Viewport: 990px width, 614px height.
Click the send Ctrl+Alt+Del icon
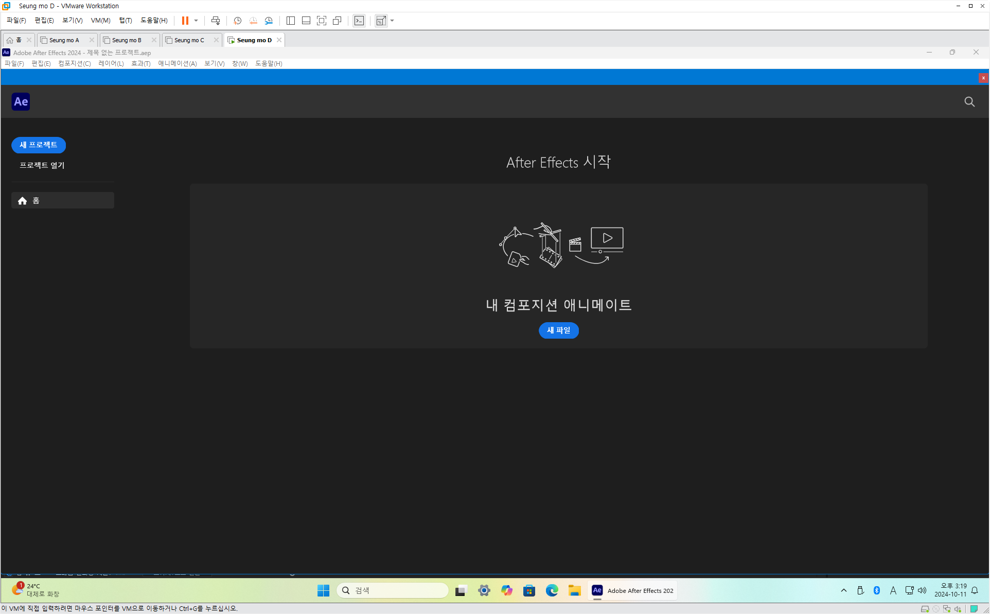[x=216, y=21]
